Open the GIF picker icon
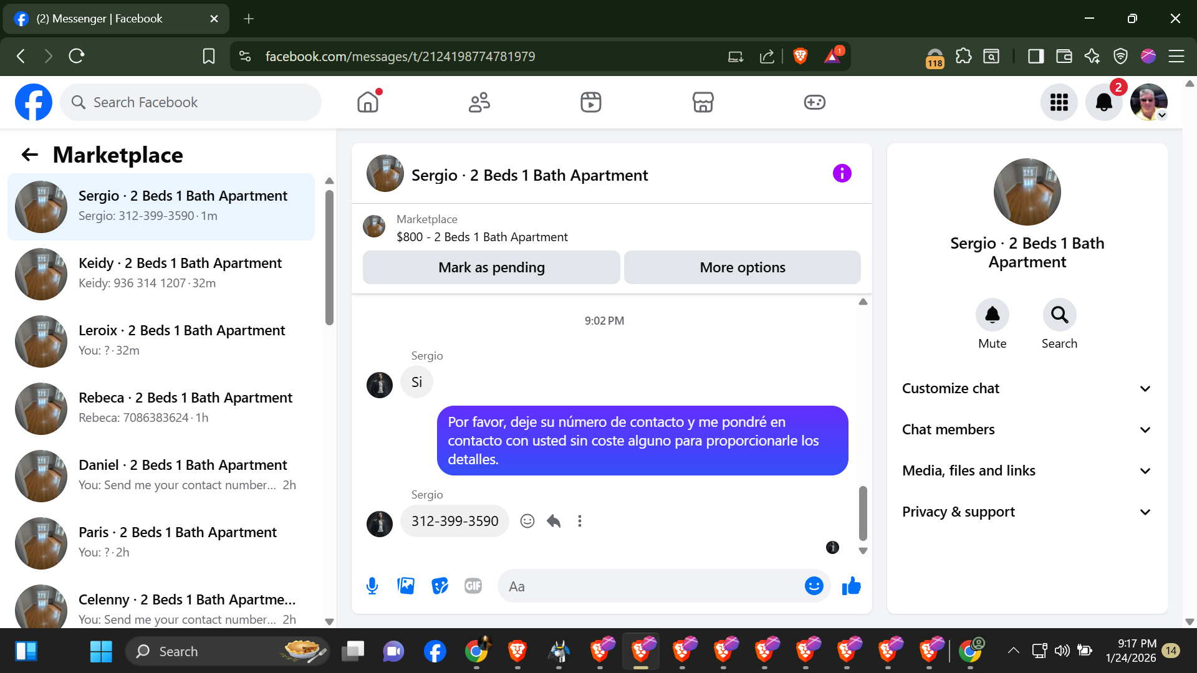The width and height of the screenshot is (1197, 673). pyautogui.click(x=473, y=586)
